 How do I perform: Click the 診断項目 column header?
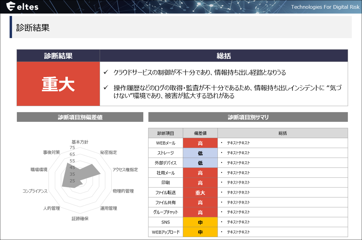[166, 133]
